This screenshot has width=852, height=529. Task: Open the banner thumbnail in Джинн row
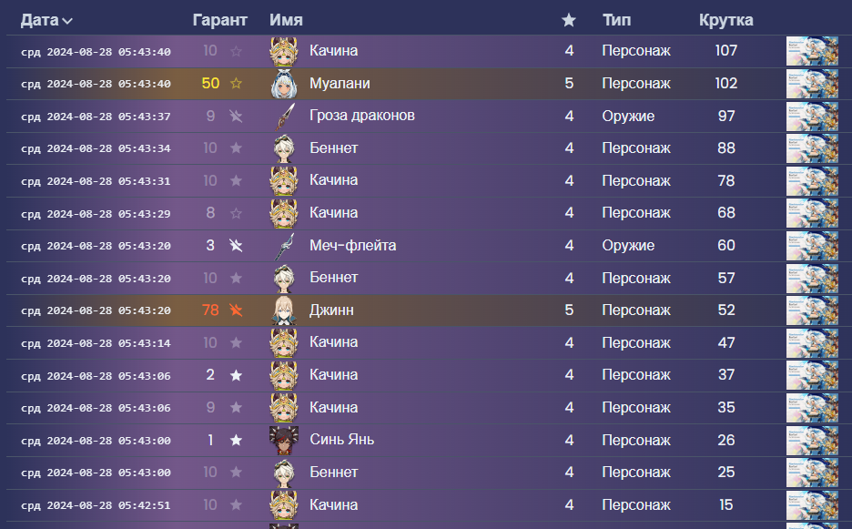812,310
